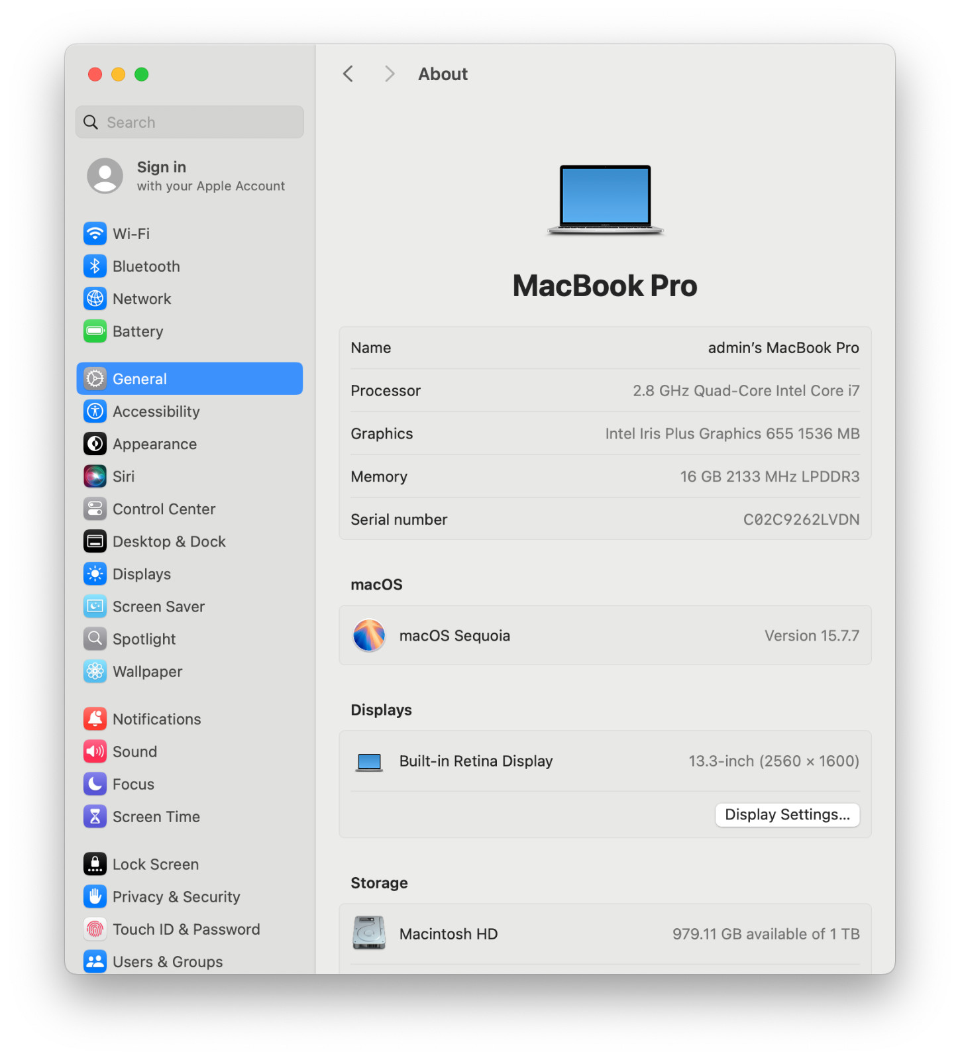This screenshot has width=960, height=1060.
Task: Click the Version 15.7.7 text
Action: 812,635
